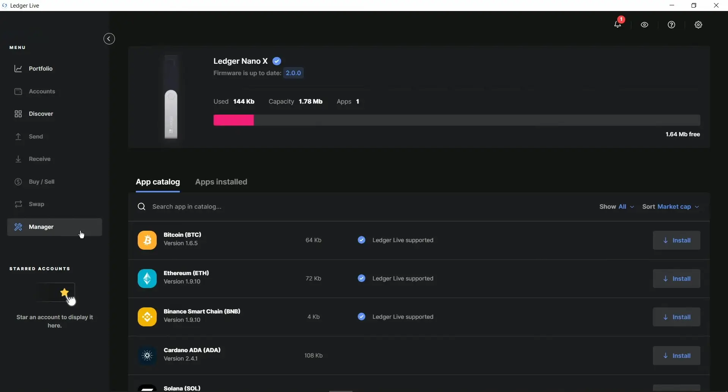This screenshot has width=728, height=392.
Task: Click the firmware version 2.0.0 badge
Action: pos(293,73)
